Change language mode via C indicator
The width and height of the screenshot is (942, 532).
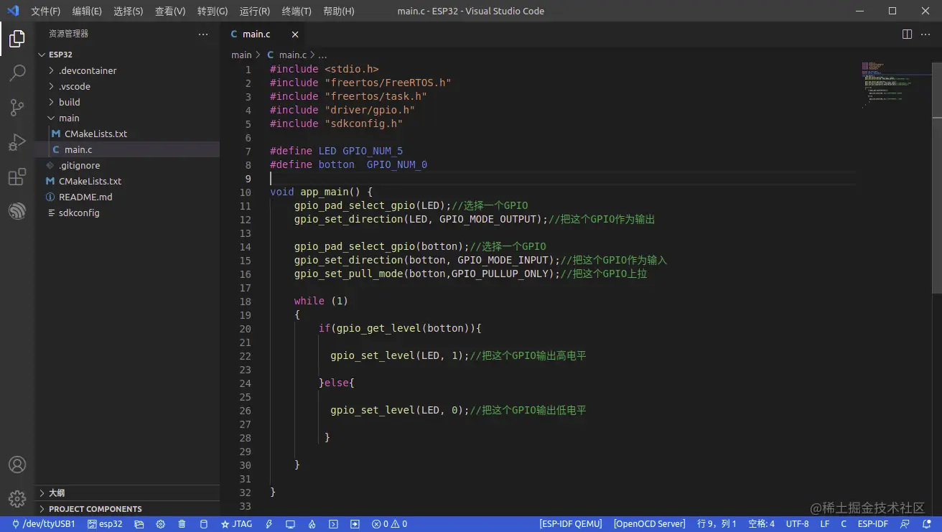844,524
